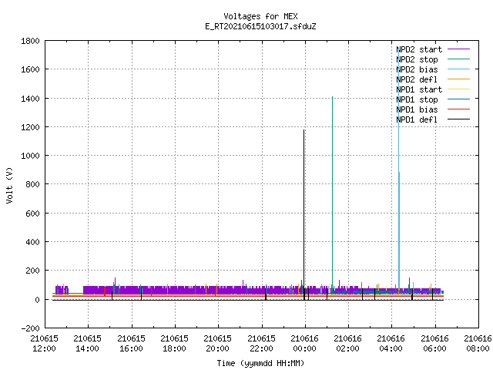Click the "NPD2 defl" legend label
The height and width of the screenshot is (370, 493).
tap(417, 79)
